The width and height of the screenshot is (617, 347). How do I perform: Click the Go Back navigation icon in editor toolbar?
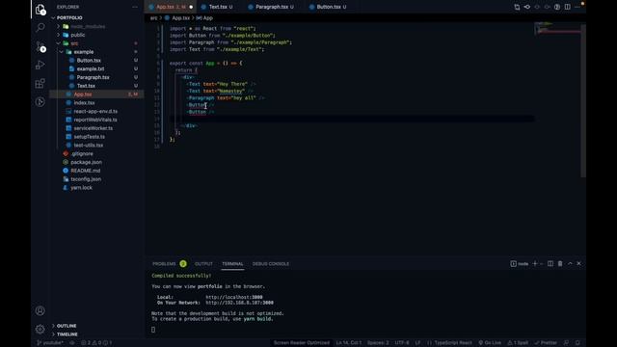pyautogui.click(x=527, y=7)
